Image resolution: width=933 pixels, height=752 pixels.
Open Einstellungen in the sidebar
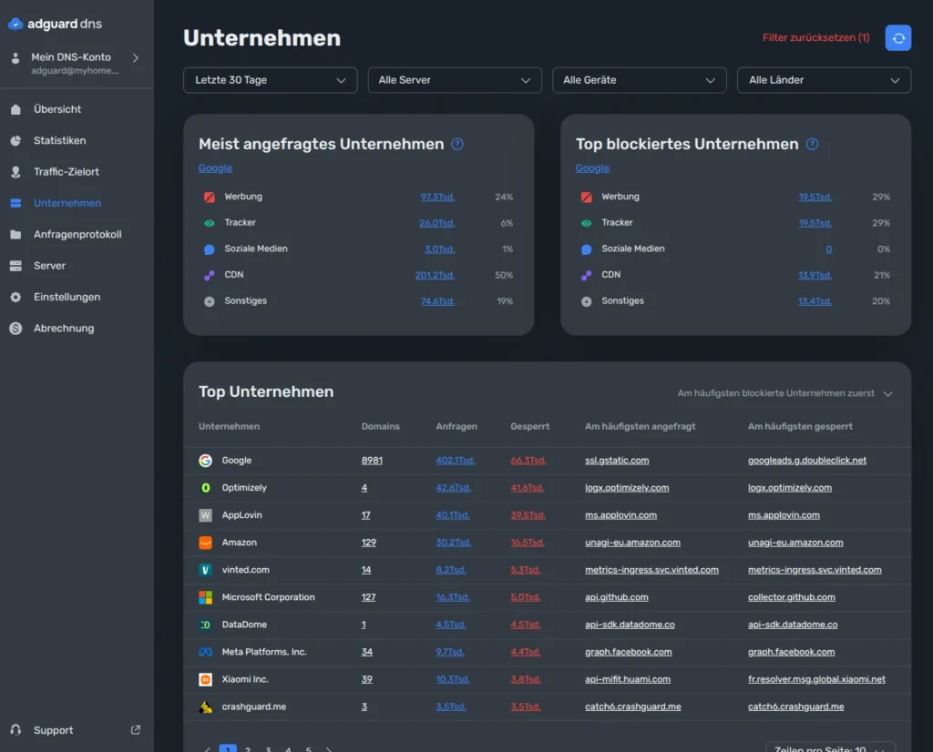click(x=67, y=297)
